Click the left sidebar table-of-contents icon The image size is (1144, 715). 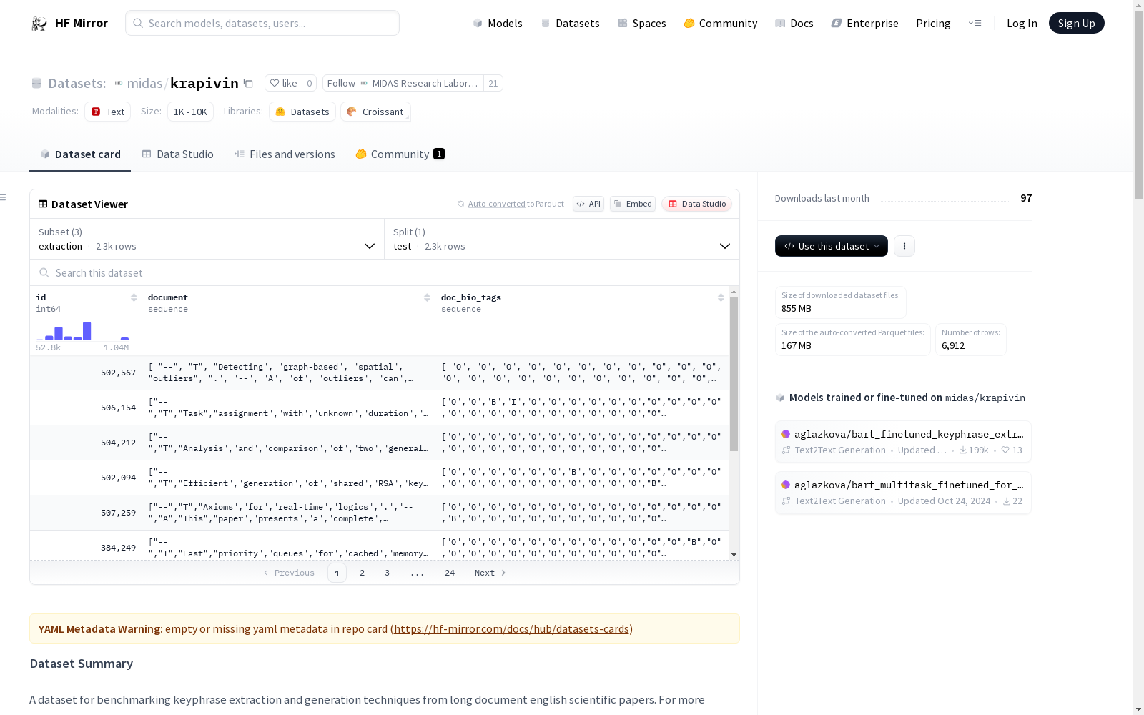tap(4, 197)
